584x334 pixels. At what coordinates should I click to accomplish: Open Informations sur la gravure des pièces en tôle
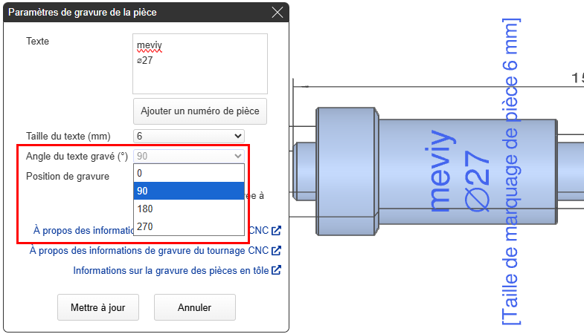pos(171,270)
